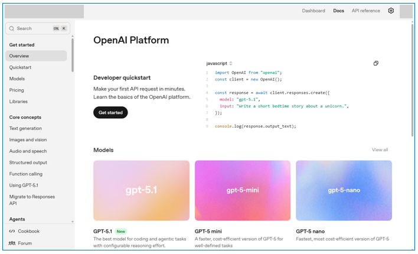Click the search magnifier icon

click(x=11, y=28)
